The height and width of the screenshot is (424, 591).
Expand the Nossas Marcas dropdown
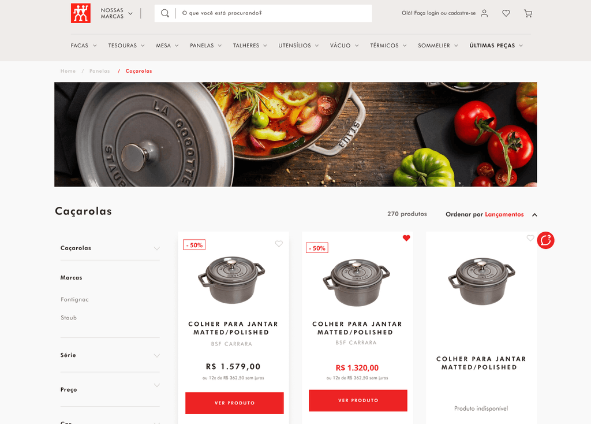117,13
